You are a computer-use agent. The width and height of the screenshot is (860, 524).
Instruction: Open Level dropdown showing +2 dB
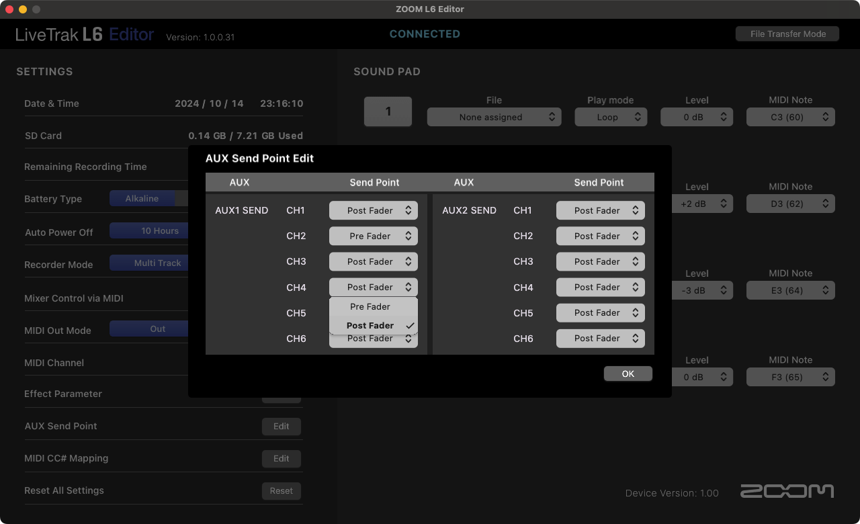click(702, 204)
